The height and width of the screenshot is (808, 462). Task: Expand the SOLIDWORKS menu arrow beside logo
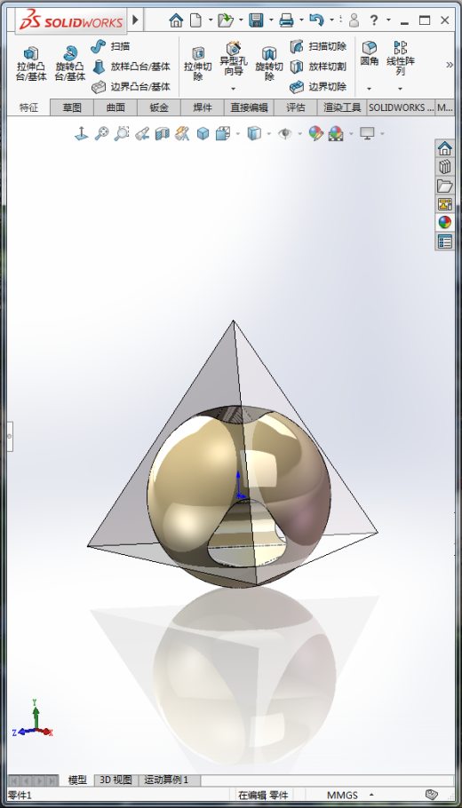click(136, 20)
